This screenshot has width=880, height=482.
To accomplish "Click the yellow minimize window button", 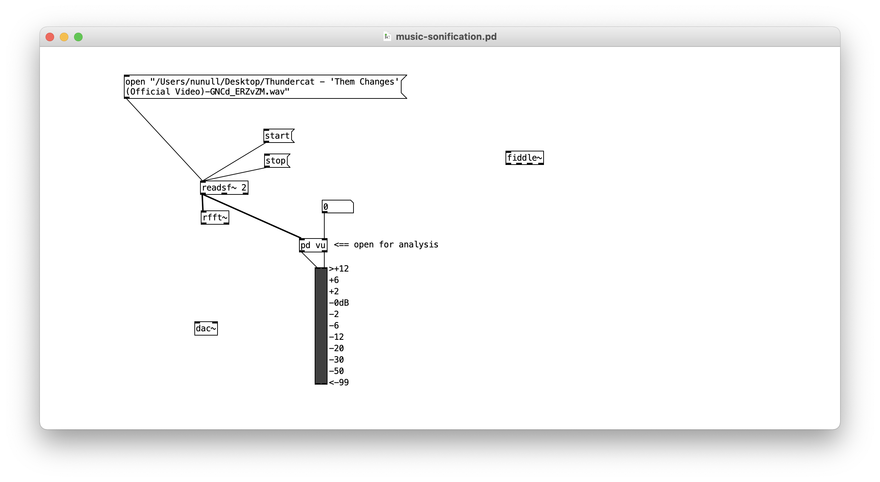I will coord(64,37).
